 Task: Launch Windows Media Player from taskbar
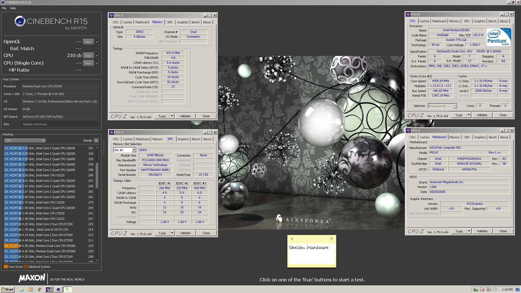pos(31,289)
